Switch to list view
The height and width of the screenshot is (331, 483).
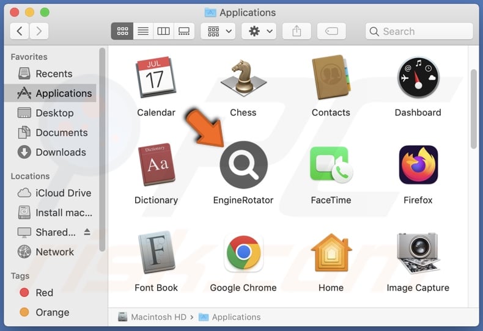(x=143, y=31)
